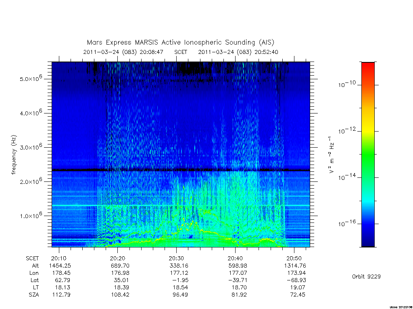The height and width of the screenshot is (309, 413).
Task: Click the time axis label 20:10
Action: 59,259
